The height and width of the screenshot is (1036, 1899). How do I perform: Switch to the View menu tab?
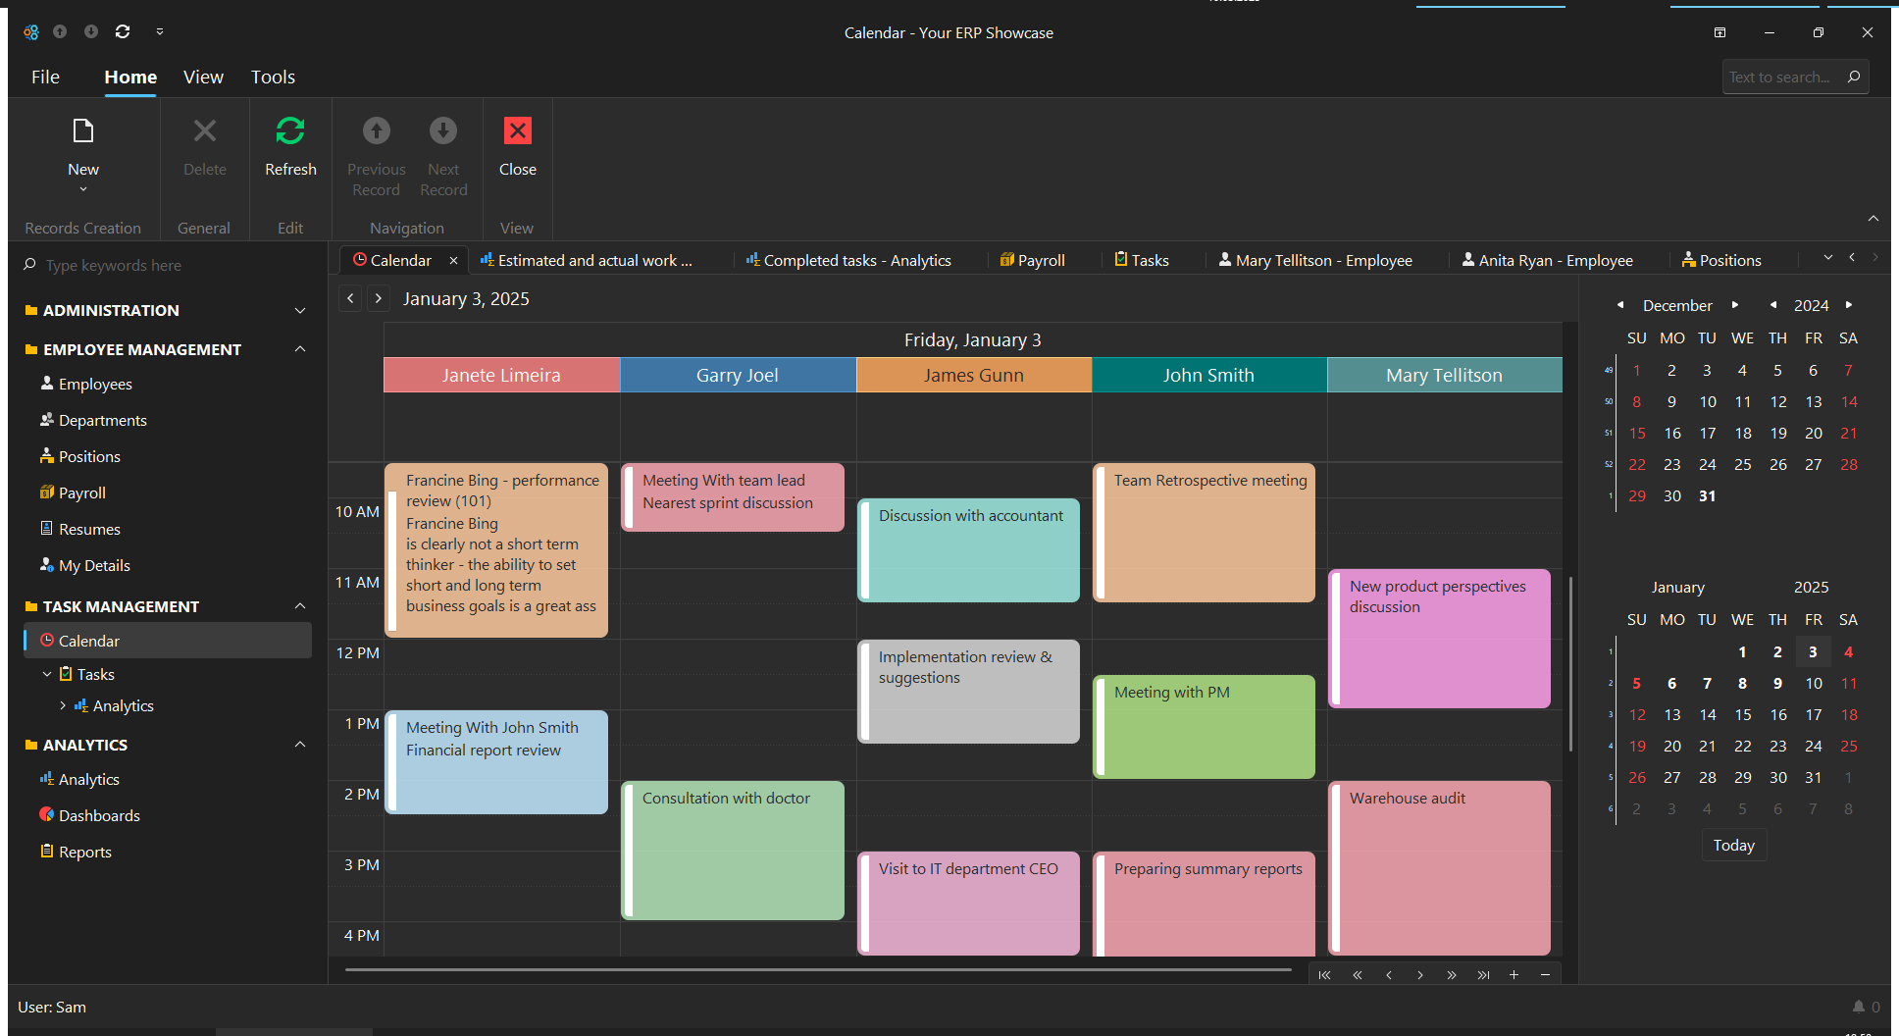(203, 77)
